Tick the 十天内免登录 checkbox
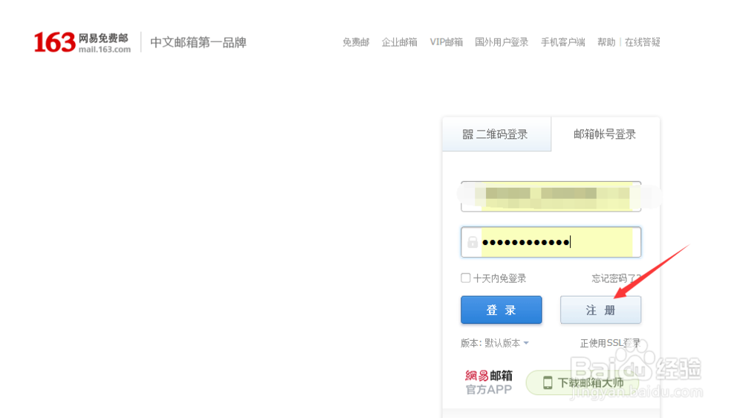This screenshot has height=418, width=743. [466, 278]
